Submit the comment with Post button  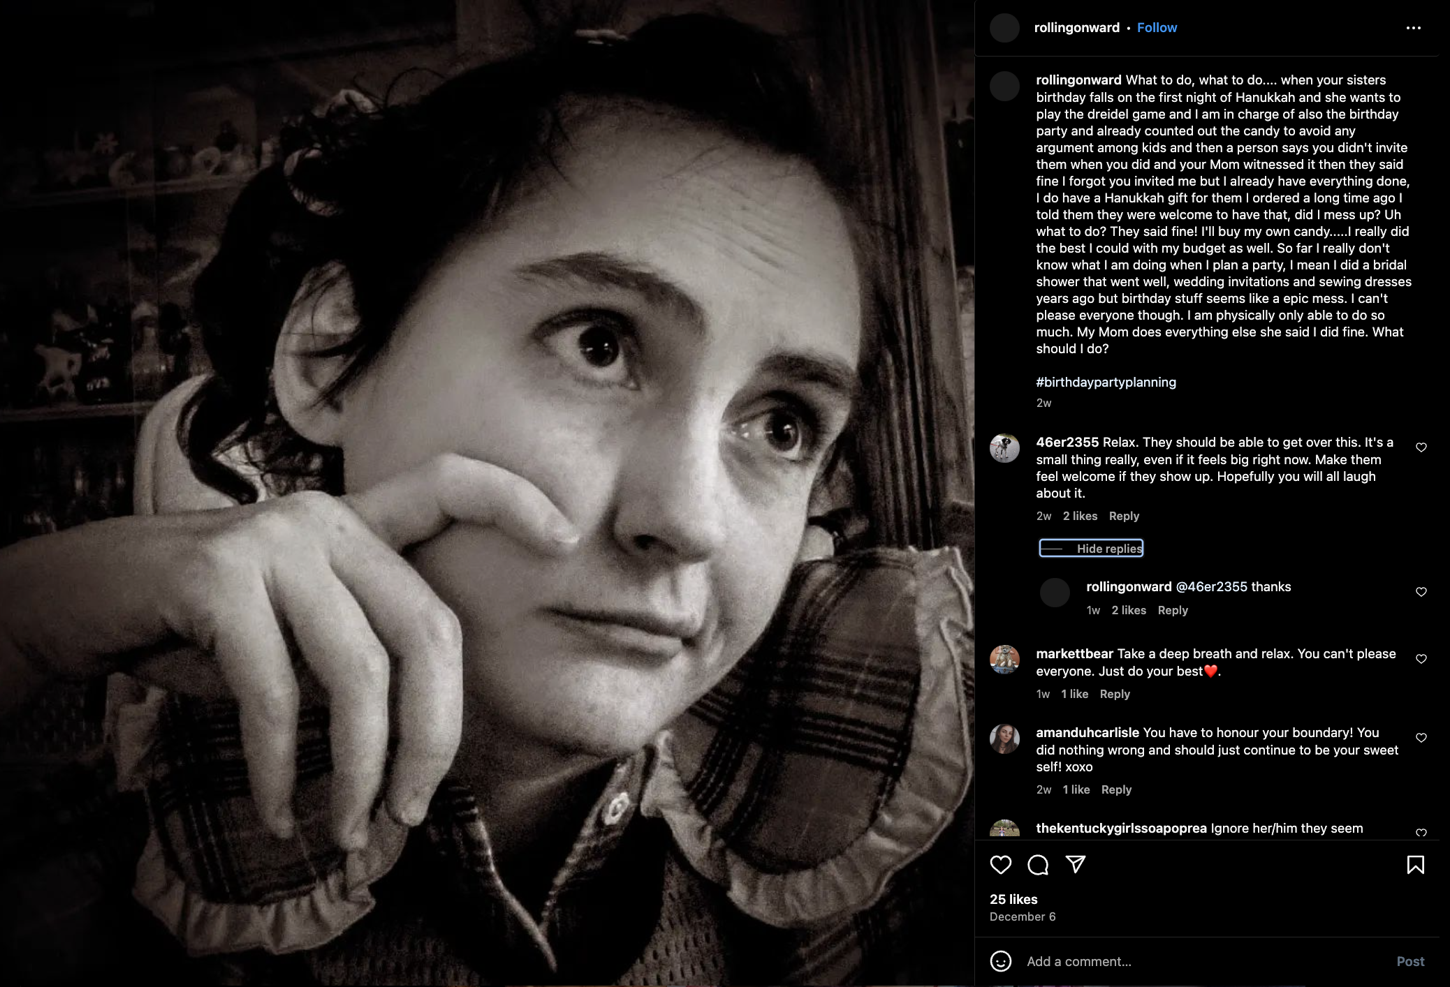[1410, 961]
